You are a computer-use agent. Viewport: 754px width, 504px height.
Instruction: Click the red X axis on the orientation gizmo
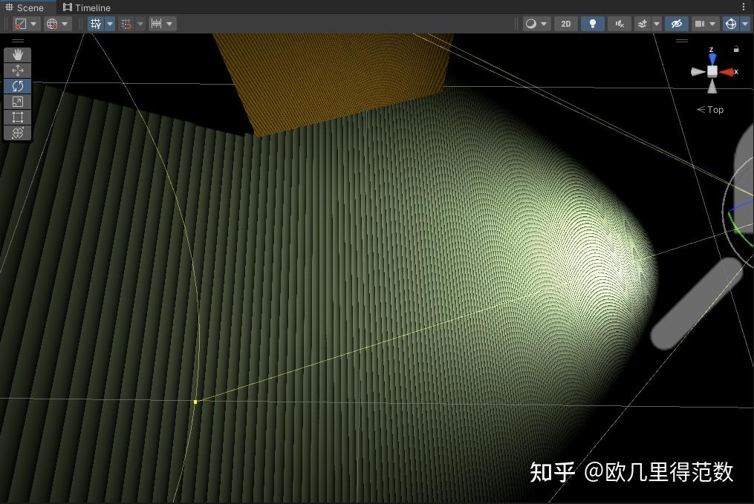click(x=730, y=71)
